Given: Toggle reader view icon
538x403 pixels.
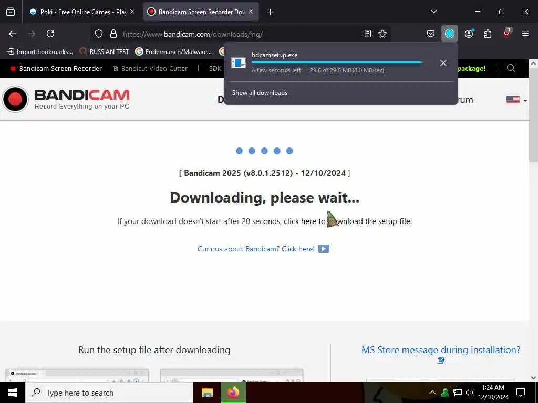Looking at the screenshot, I should point(367,34).
